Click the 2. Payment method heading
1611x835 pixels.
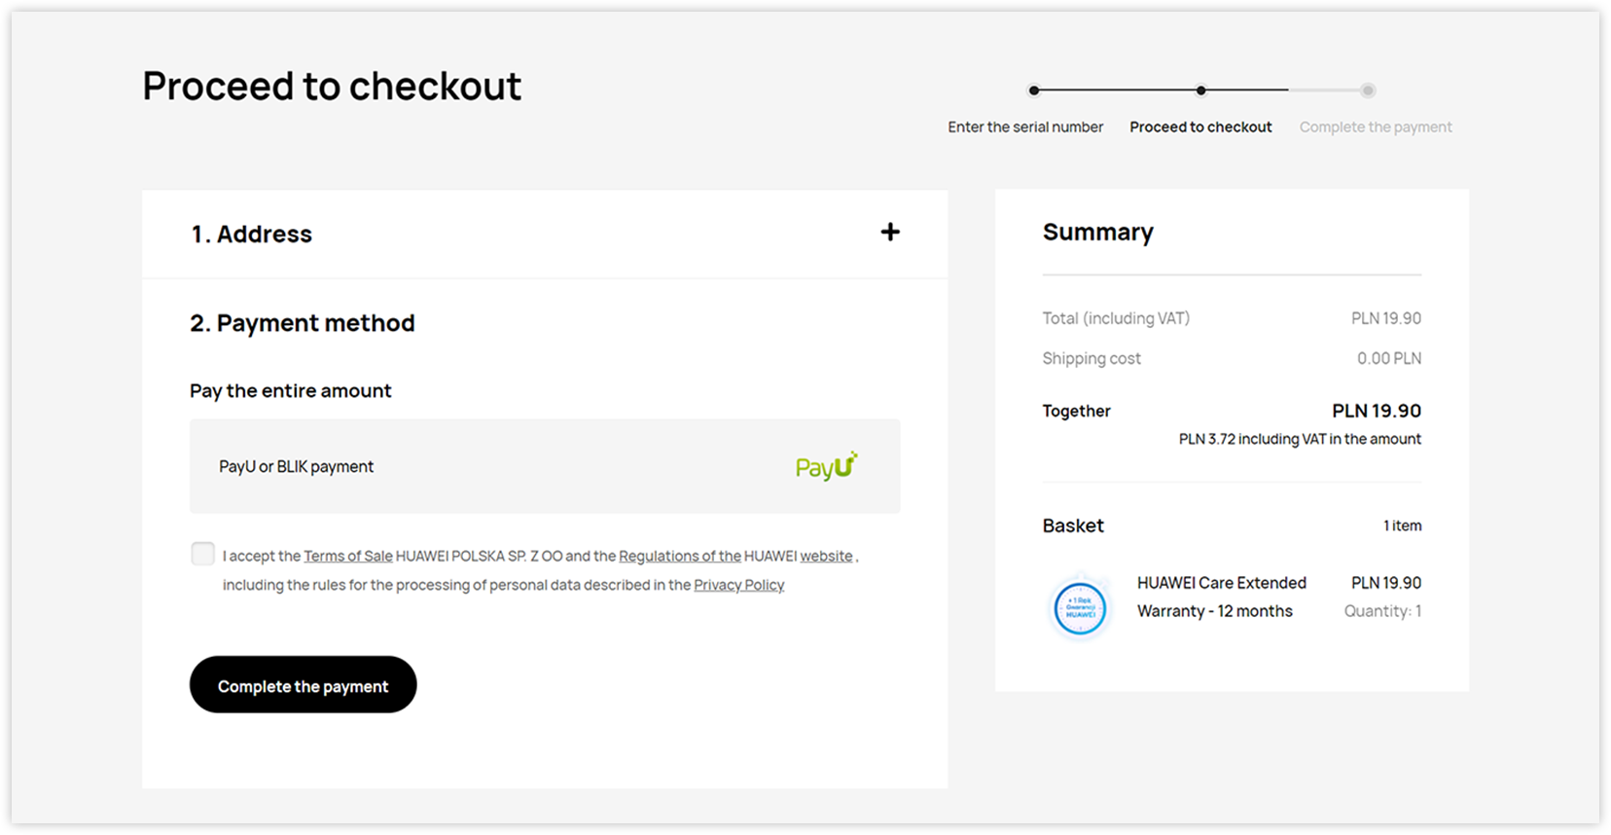pyautogui.click(x=303, y=323)
